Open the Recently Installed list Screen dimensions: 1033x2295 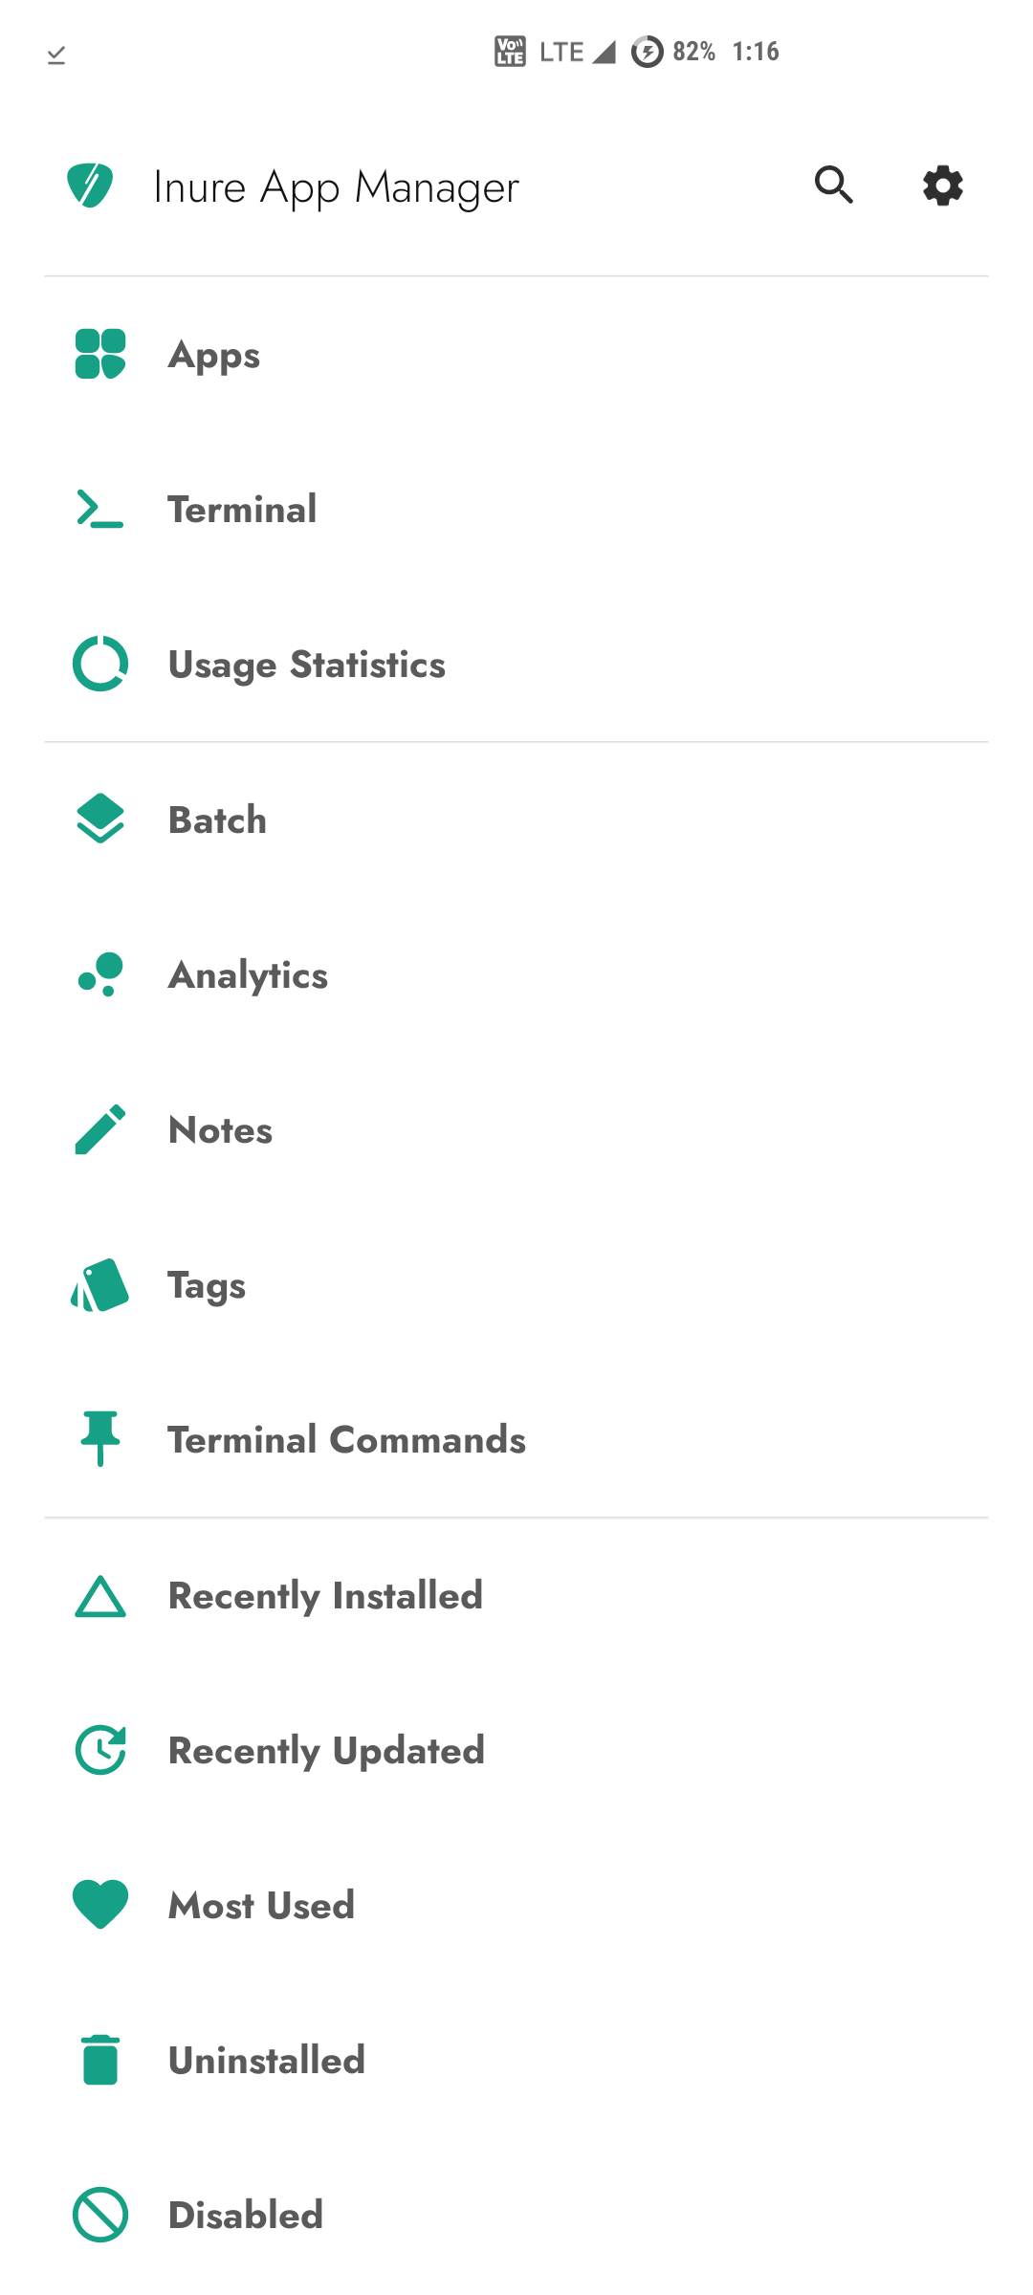click(x=516, y=1595)
